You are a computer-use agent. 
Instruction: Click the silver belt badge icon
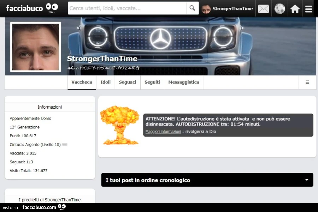[x=65, y=145]
